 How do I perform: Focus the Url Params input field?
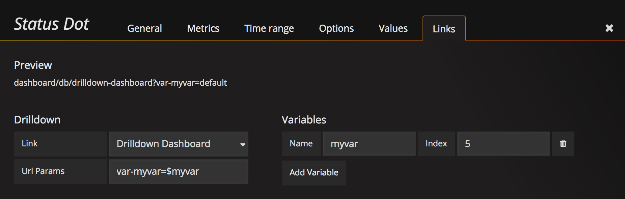tap(179, 172)
